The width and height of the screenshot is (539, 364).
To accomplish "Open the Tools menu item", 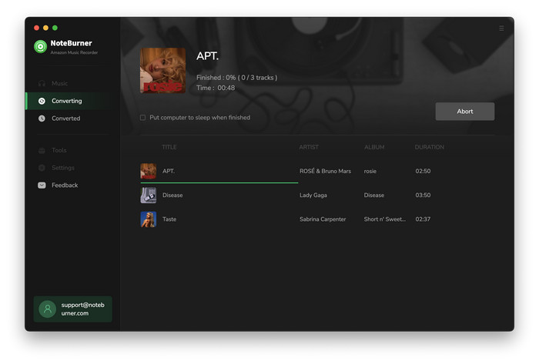I will (59, 150).
